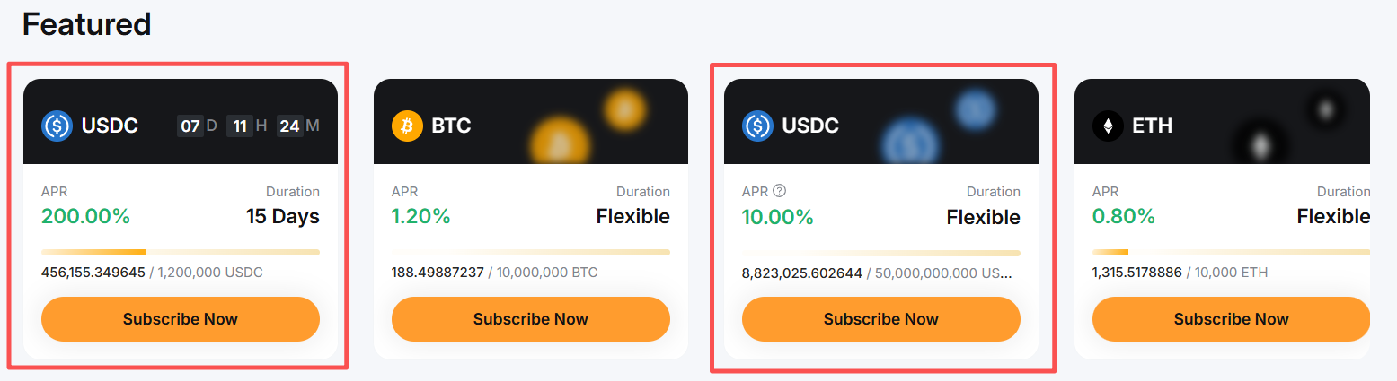Click the ETH subscription progress bar
The height and width of the screenshot is (381, 1397).
click(1231, 253)
